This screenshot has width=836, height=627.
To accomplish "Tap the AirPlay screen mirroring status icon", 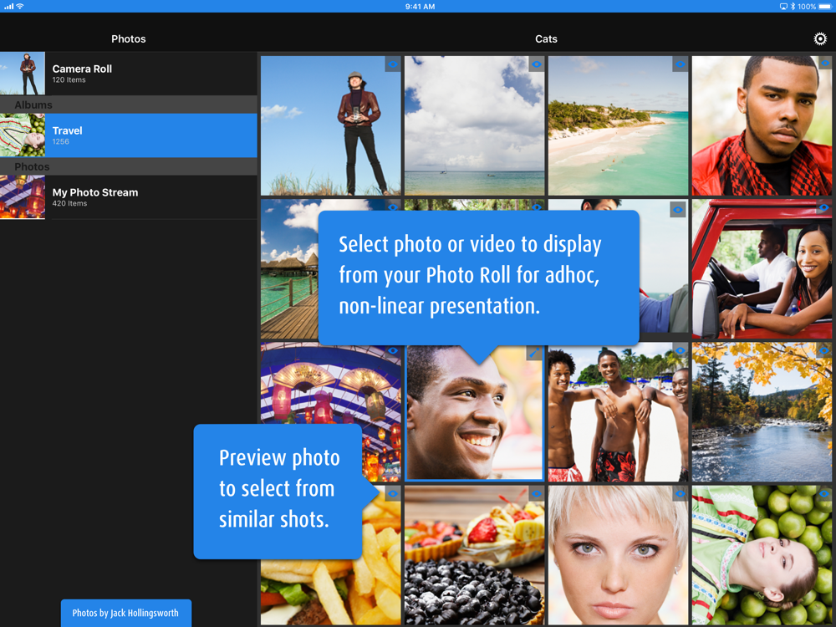I will (783, 7).
